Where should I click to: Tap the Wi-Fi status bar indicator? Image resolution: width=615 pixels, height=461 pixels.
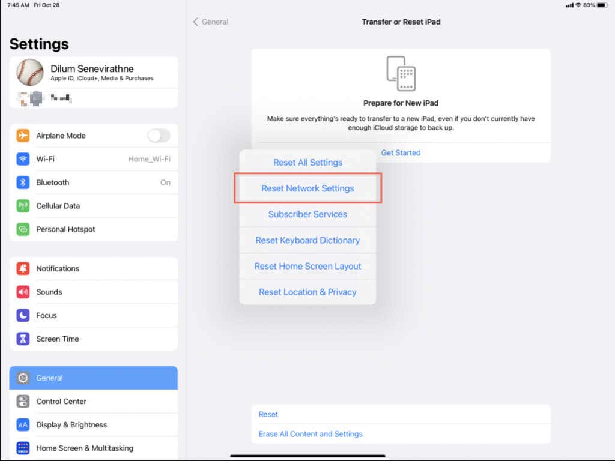click(578, 5)
